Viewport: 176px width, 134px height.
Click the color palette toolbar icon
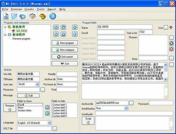coord(42,16)
